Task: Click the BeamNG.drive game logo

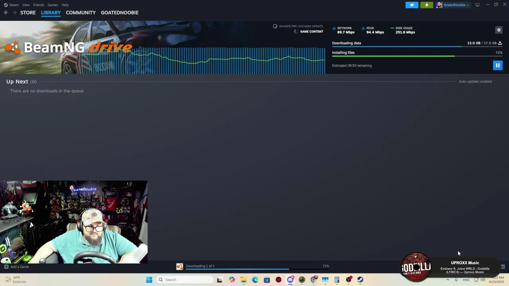Action: point(68,48)
